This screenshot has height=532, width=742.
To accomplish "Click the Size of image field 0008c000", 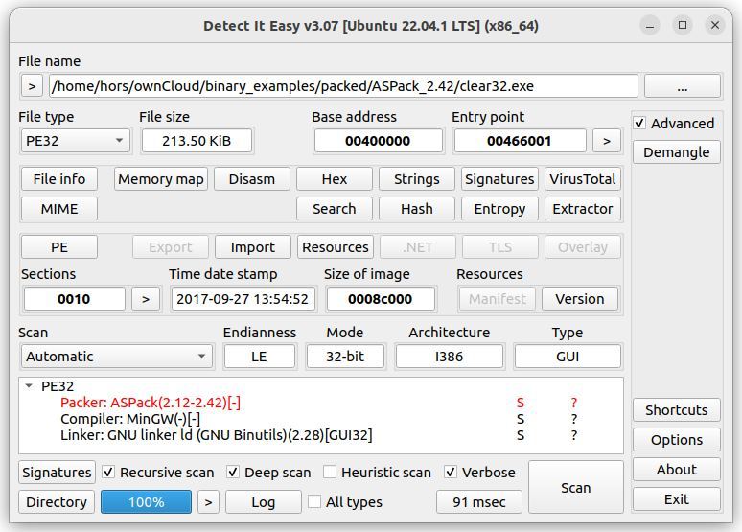I will pyautogui.click(x=381, y=299).
